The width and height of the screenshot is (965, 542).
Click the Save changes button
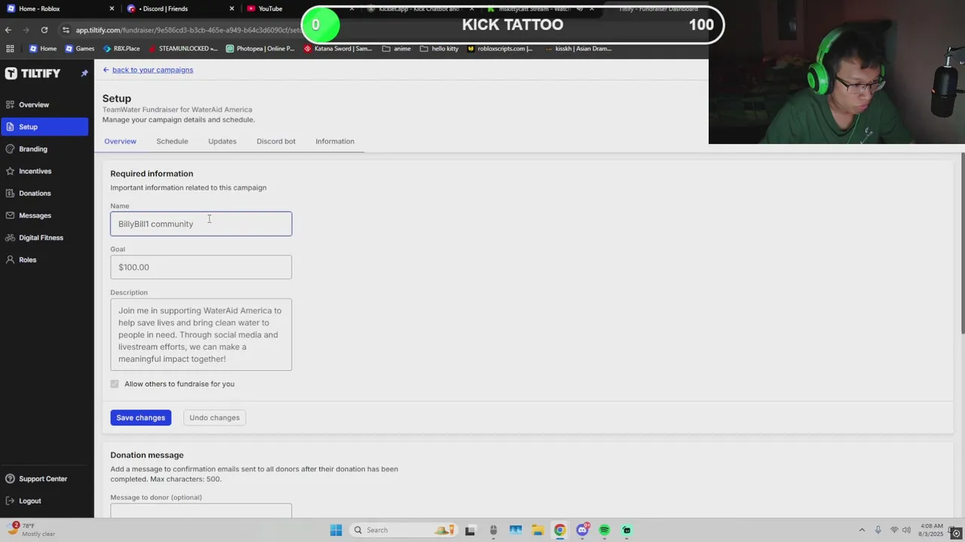(x=140, y=418)
